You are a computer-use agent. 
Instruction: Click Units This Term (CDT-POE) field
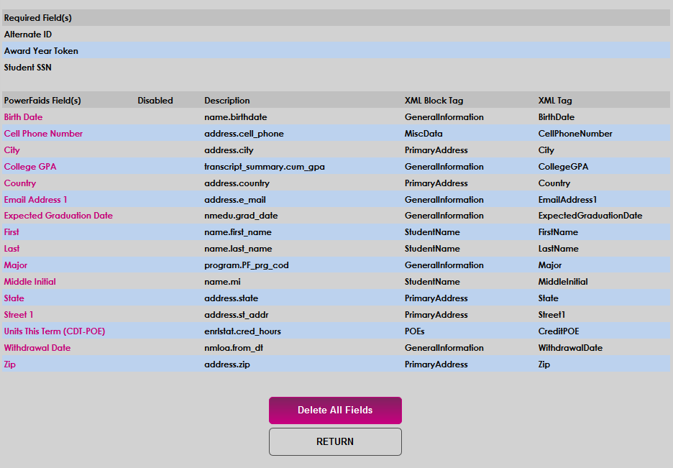coord(54,331)
